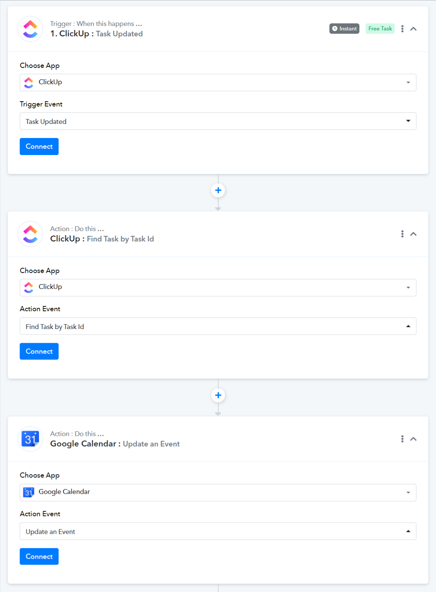Add step after ClickUp trigger with plus icon
This screenshot has width=436, height=592.
pyautogui.click(x=218, y=190)
